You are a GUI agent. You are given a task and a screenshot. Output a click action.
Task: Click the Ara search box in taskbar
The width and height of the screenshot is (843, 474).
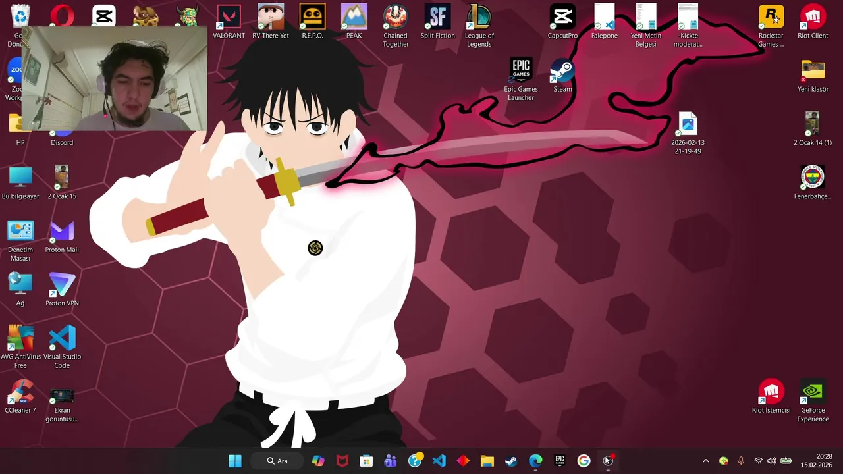[x=277, y=461]
